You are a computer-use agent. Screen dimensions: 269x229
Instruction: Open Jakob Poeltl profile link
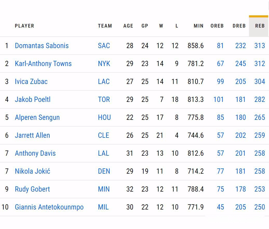(33, 100)
